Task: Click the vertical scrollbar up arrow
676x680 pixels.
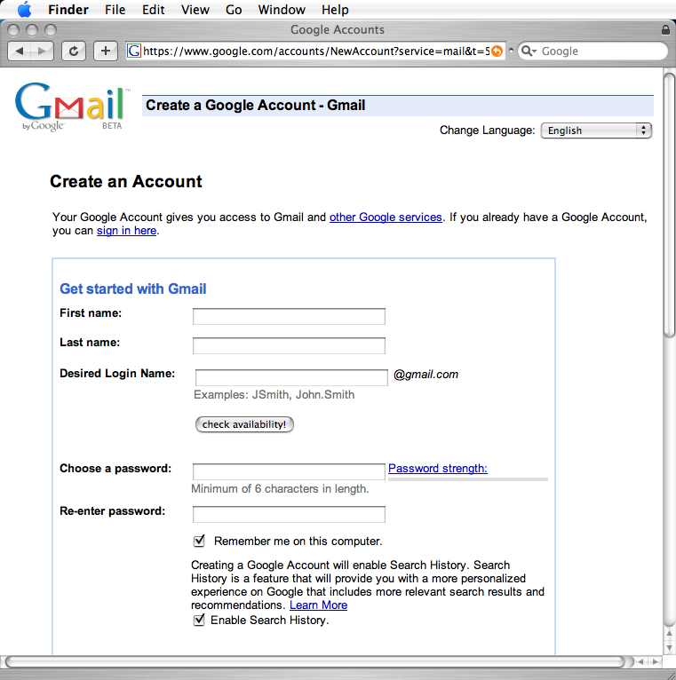Action: pos(669,634)
